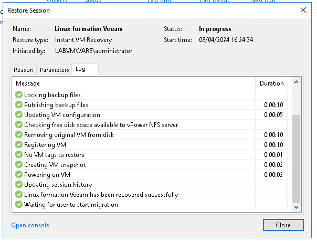Select the Log tab
Image resolution: width=317 pixels, height=242 pixels.
(85, 69)
